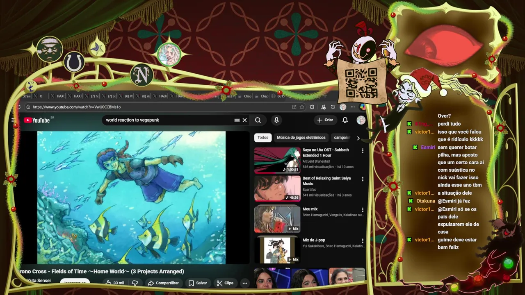
Task: Select the Todos filter chip
Action: click(x=263, y=138)
